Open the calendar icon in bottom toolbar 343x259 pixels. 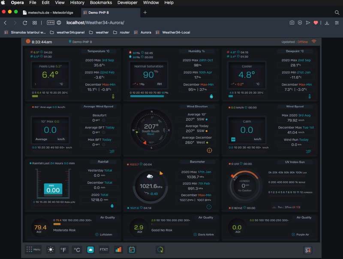tap(132, 250)
